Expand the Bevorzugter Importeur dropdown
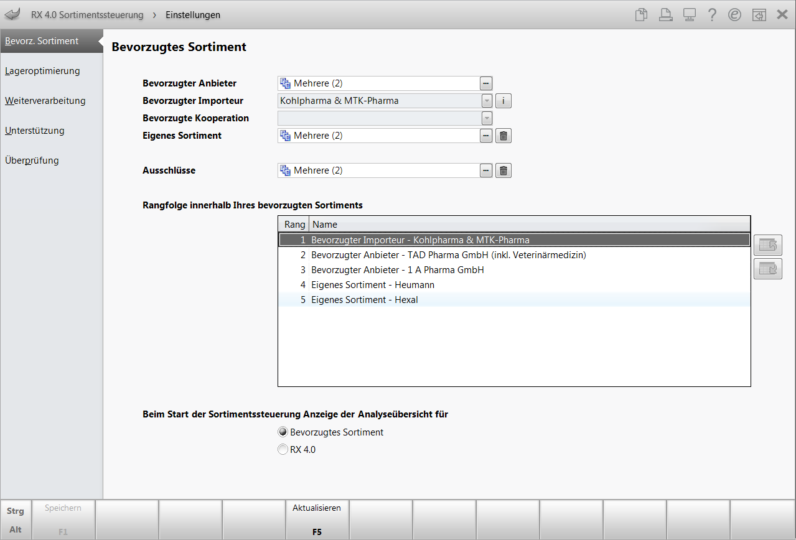 coord(486,101)
